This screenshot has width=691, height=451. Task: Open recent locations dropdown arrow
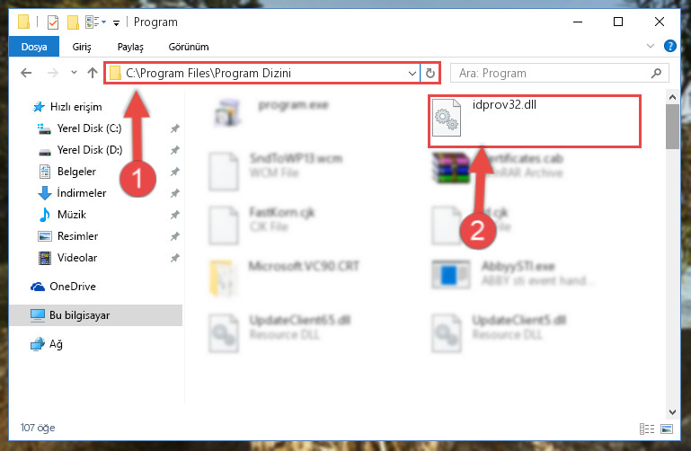[x=74, y=72]
